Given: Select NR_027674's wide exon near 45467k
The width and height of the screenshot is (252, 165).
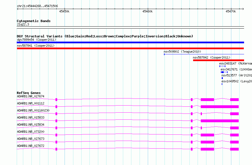Looking at the screenshot, I should pyautogui.click(x=207, y=100).
